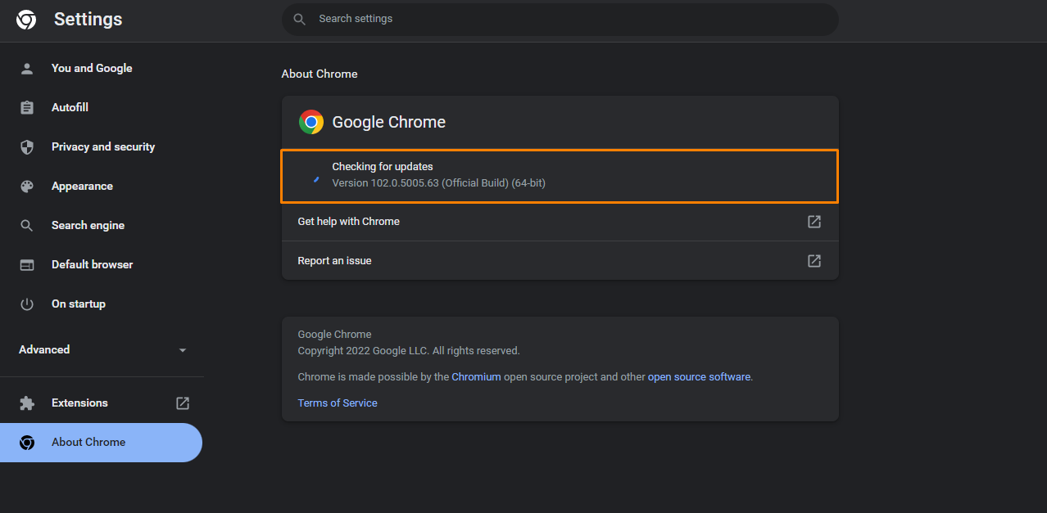Click the puzzle piece Extensions icon
1047x513 pixels.
tap(27, 403)
